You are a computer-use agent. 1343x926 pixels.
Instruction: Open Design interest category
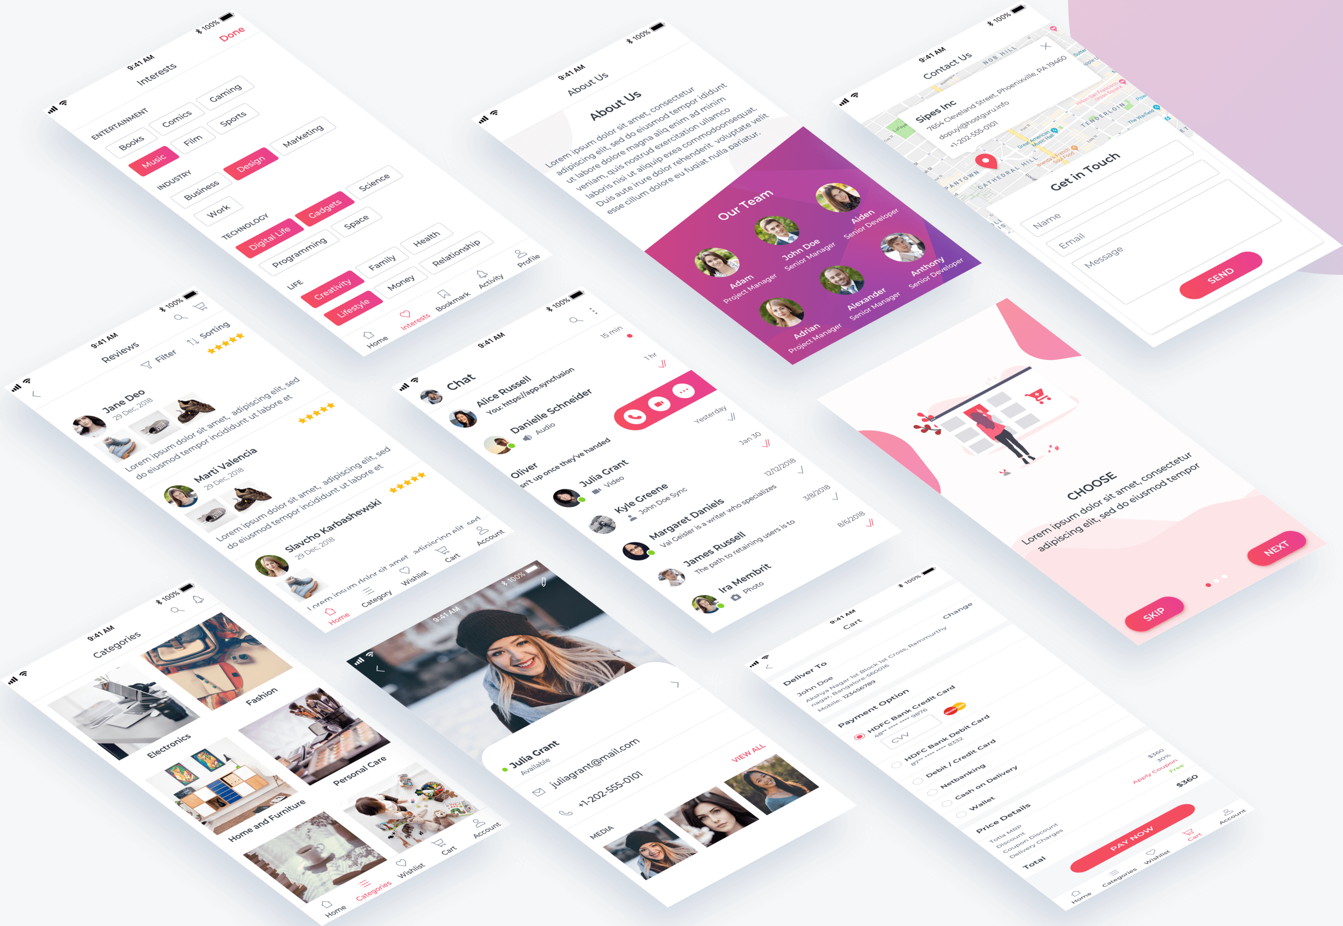tap(250, 166)
